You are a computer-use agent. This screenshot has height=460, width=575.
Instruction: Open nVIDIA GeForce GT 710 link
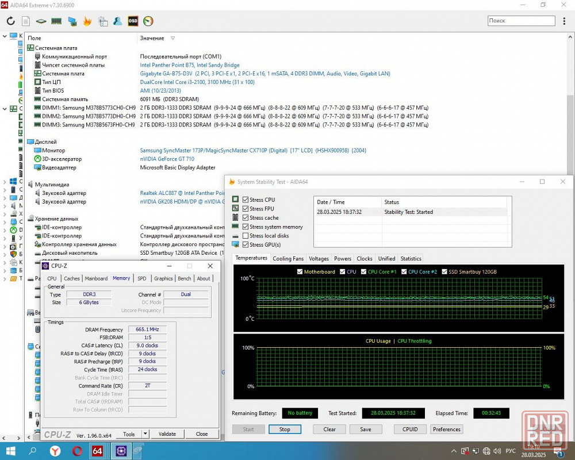167,159
